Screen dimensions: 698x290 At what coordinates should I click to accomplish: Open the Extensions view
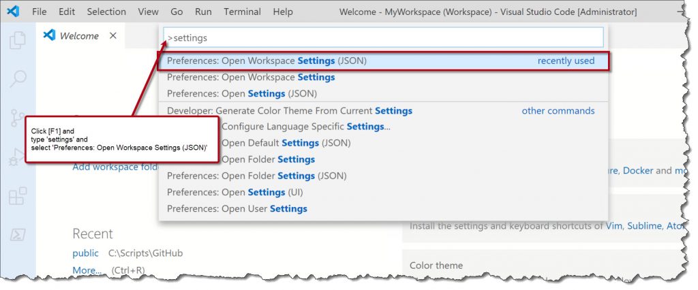pyautogui.click(x=18, y=196)
